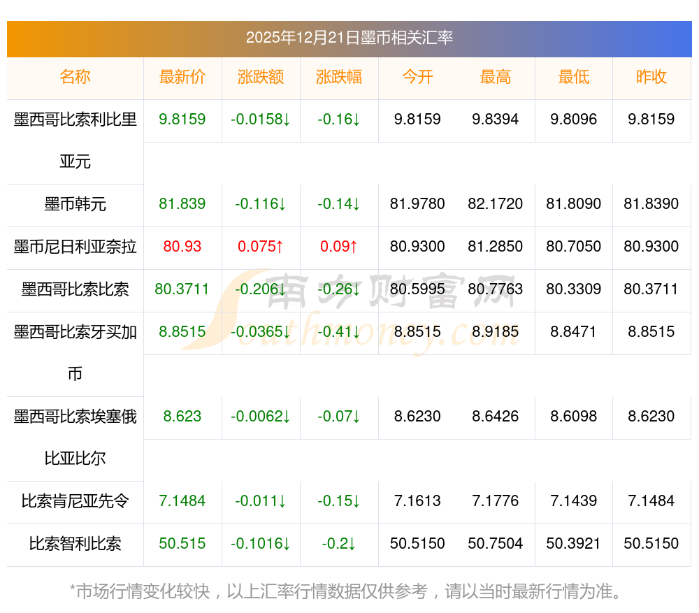
Task: Open the 墨币尼日利亚奈拉 row name
Action: (75, 247)
